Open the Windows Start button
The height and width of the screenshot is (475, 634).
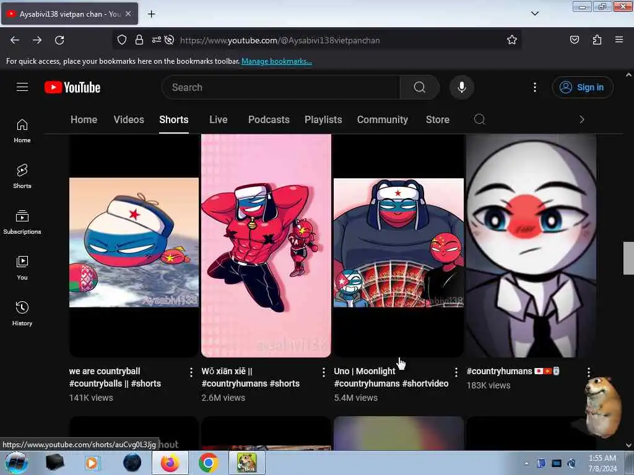[16, 463]
